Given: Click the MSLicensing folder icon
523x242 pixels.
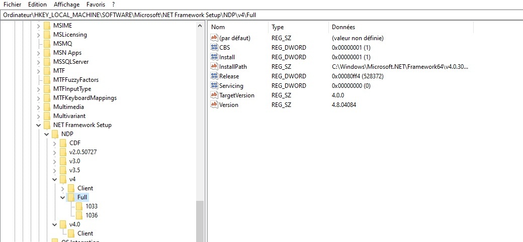Looking at the screenshot, I should pos(47,35).
